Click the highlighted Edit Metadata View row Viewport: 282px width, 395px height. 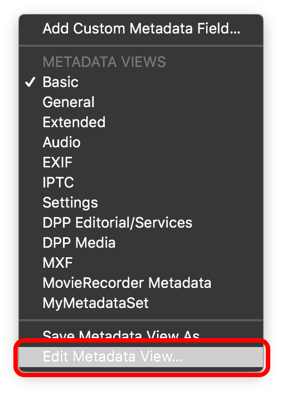point(141,357)
